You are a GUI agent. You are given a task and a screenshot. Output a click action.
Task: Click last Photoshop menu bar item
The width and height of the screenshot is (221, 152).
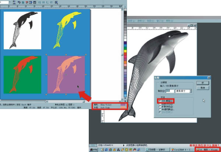pyautogui.click(x=169, y=21)
